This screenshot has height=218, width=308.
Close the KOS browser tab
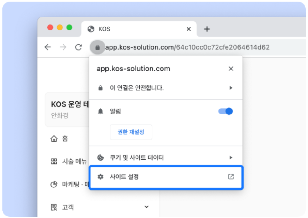(x=188, y=29)
